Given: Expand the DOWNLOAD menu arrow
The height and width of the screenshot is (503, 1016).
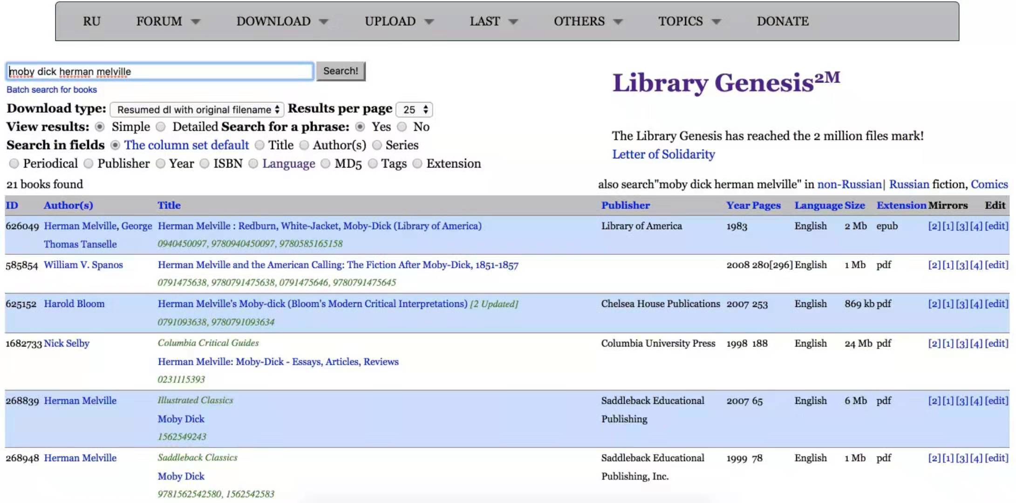Looking at the screenshot, I should click(x=324, y=22).
